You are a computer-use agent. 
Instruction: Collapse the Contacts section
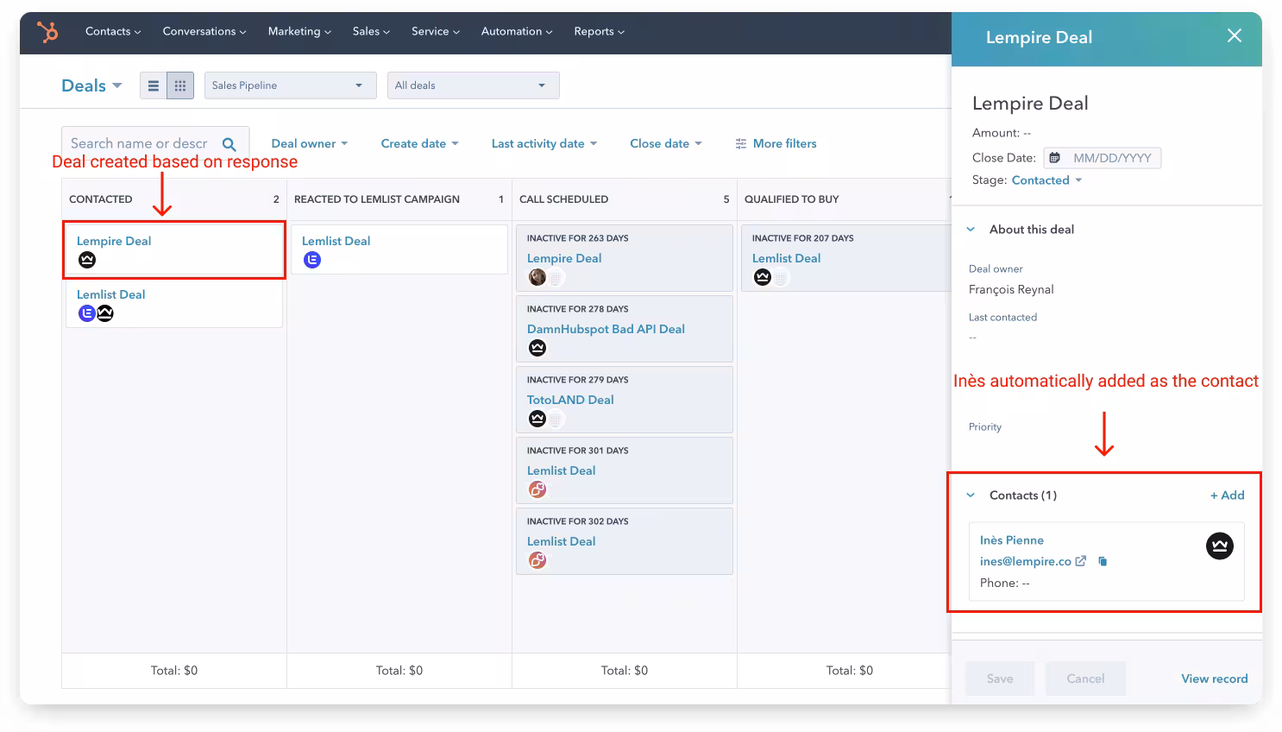pyautogui.click(x=971, y=495)
